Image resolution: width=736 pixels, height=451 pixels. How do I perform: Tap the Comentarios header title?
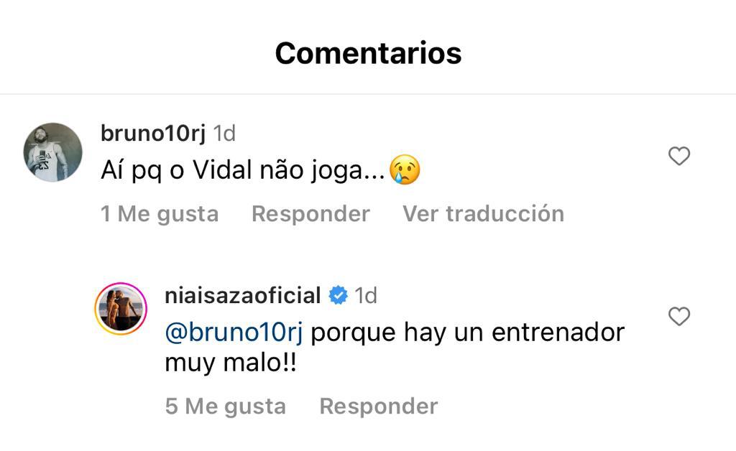(368, 53)
